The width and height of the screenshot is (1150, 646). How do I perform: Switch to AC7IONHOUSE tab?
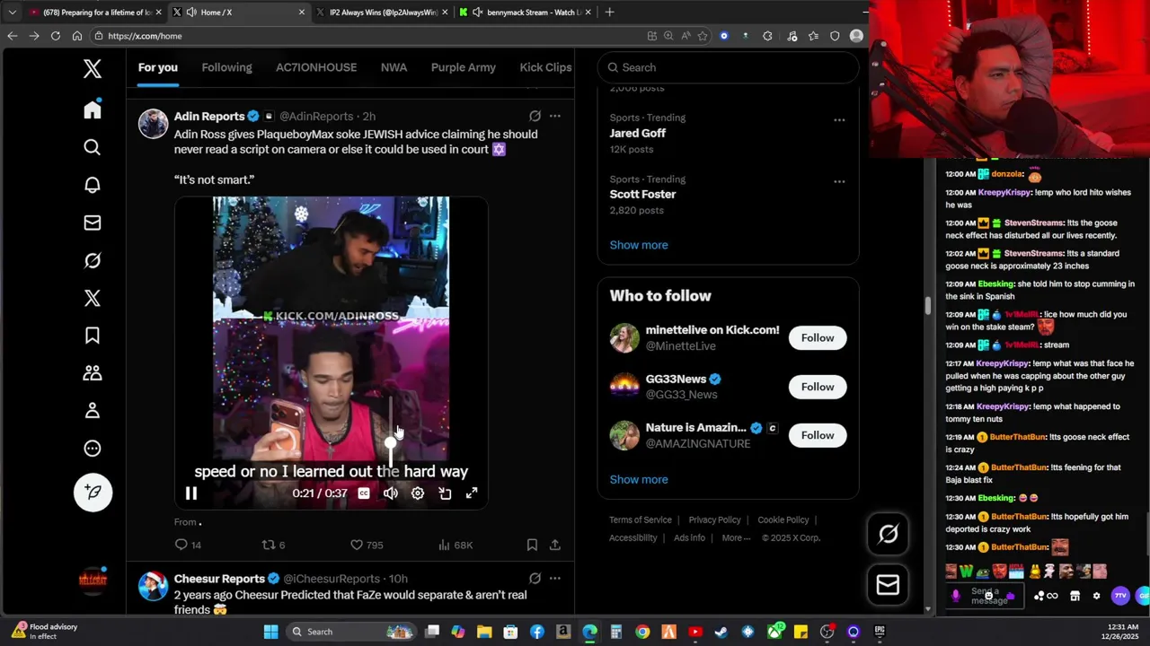[x=316, y=67]
